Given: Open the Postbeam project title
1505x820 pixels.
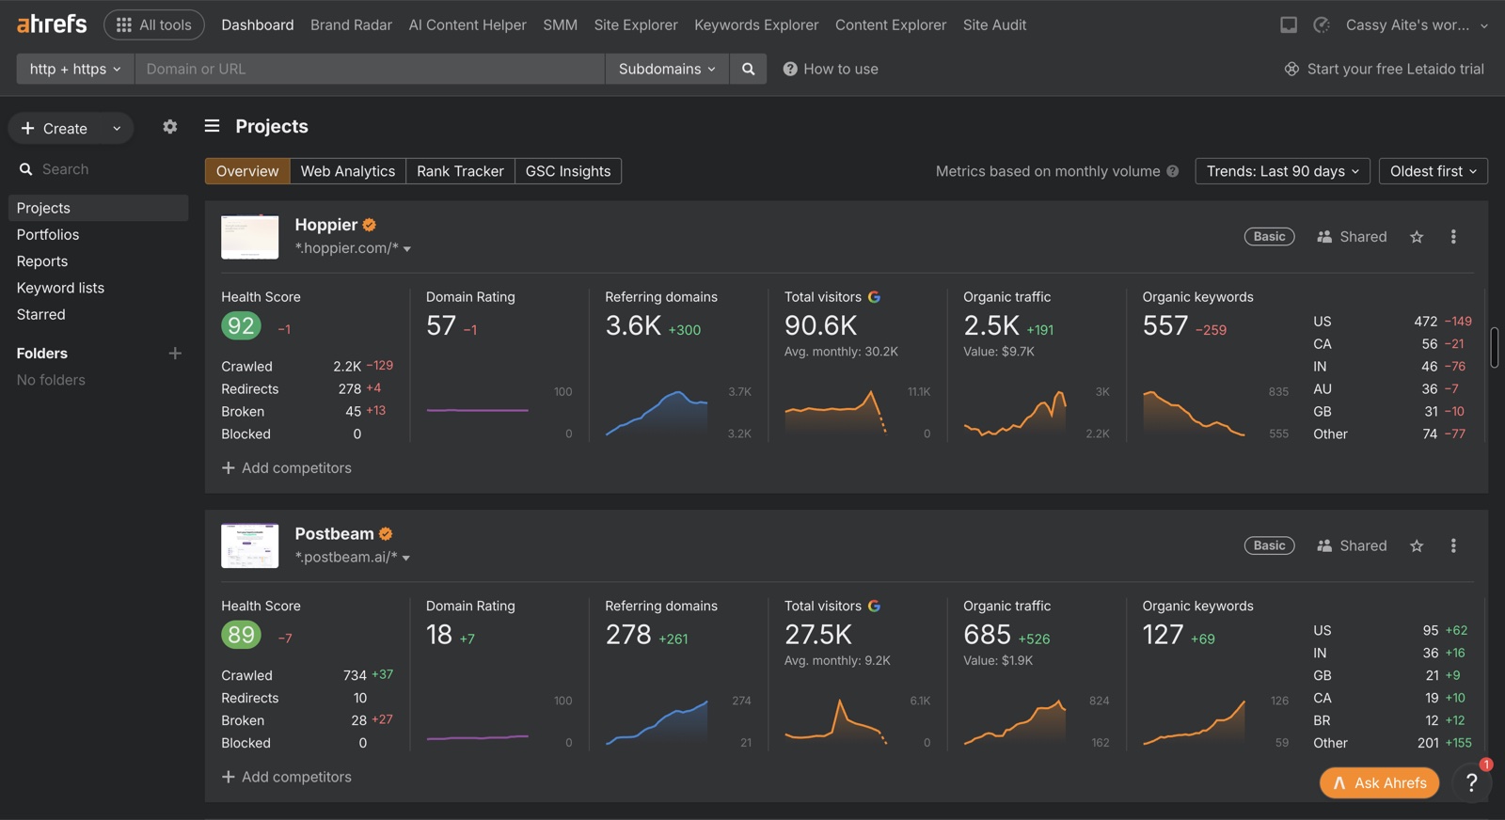Looking at the screenshot, I should 334,534.
